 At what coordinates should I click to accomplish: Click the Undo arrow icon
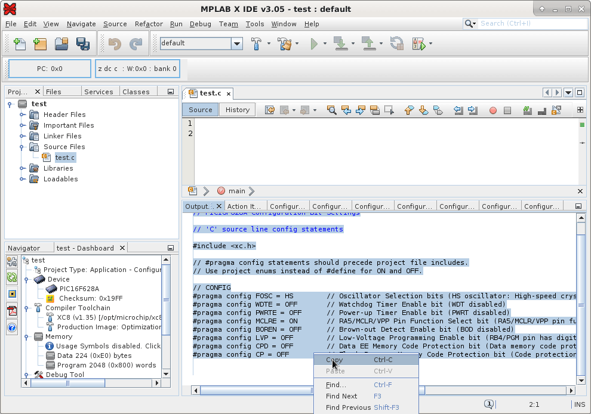[115, 44]
